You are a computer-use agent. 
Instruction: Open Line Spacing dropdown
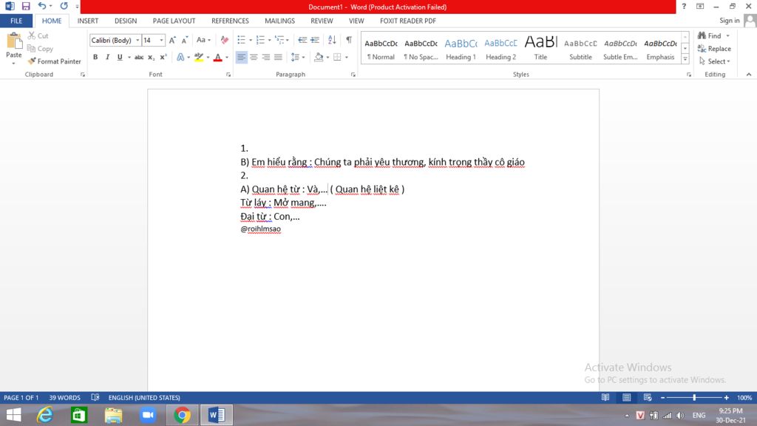coord(297,58)
